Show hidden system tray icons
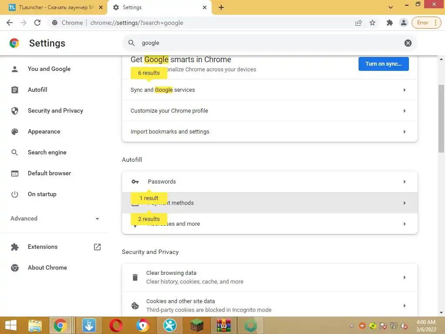 [352, 326]
